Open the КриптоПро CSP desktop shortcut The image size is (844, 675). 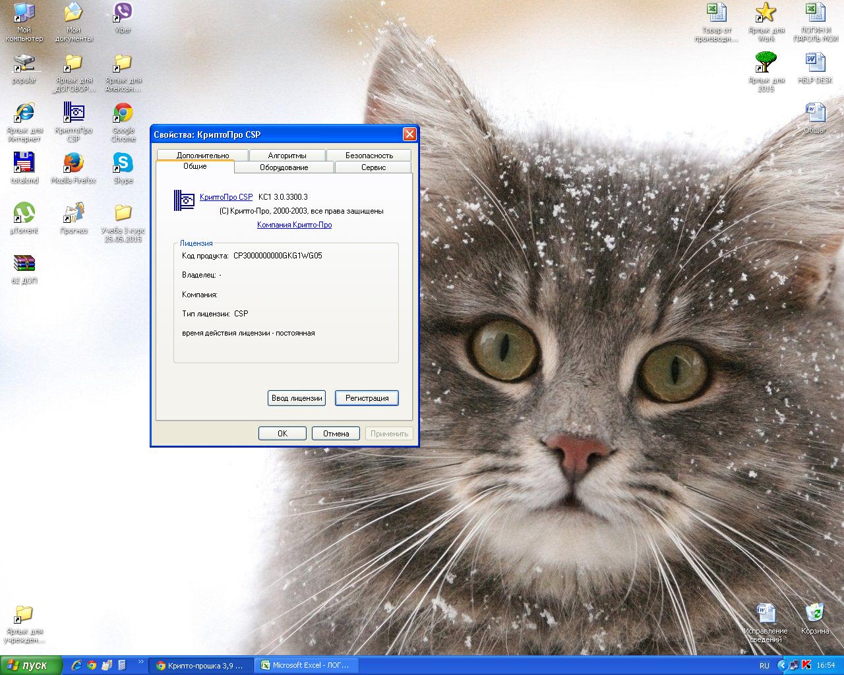[x=73, y=113]
